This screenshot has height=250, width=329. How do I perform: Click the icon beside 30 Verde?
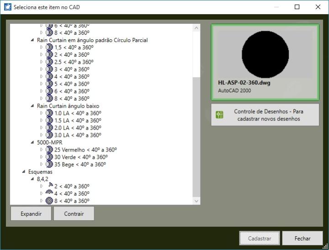[x=49, y=157]
